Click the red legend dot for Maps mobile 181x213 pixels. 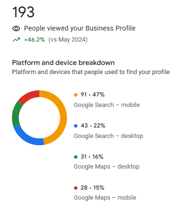click(76, 188)
